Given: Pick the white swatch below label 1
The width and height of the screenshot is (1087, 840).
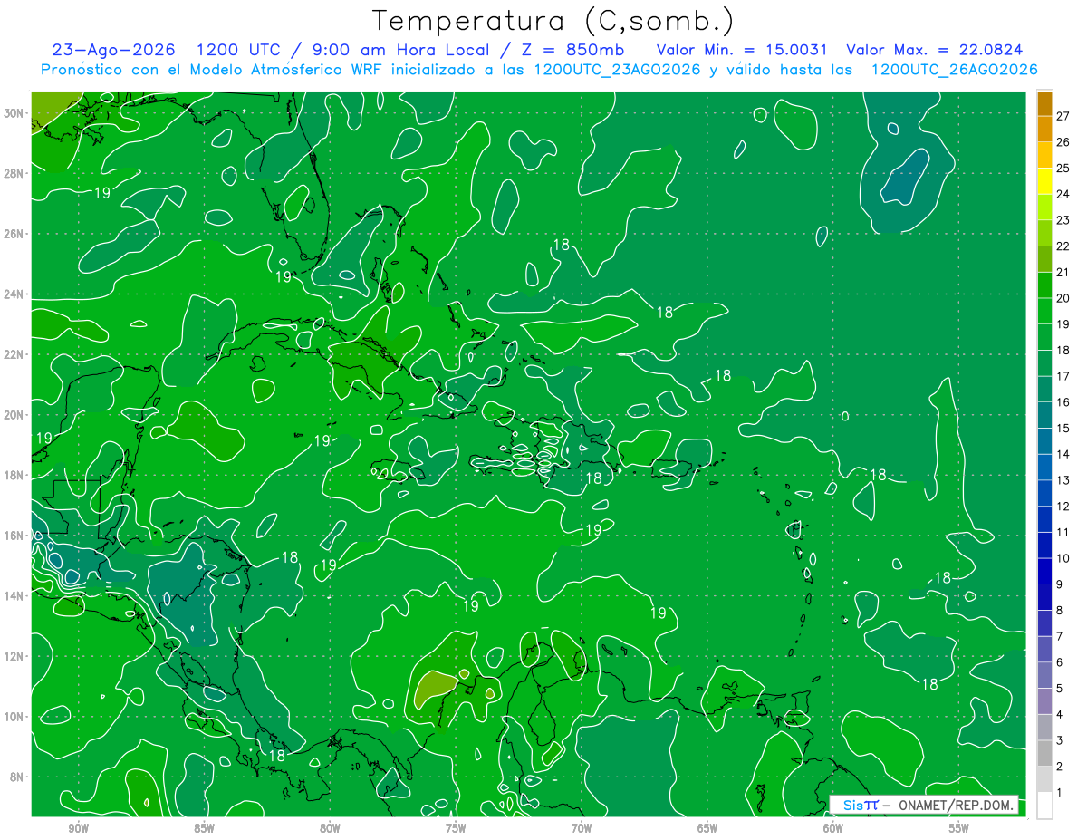Looking at the screenshot, I should (1044, 806).
